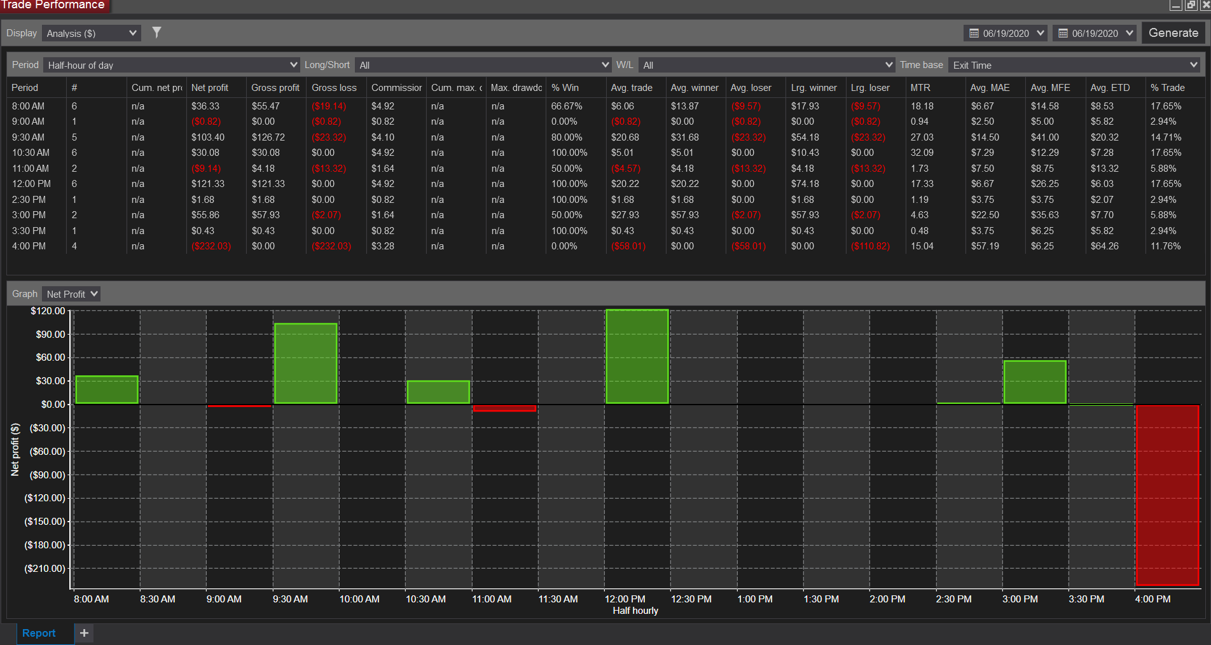Sort by the Gross loss column header
Viewport: 1211px width, 645px height.
click(x=336, y=88)
